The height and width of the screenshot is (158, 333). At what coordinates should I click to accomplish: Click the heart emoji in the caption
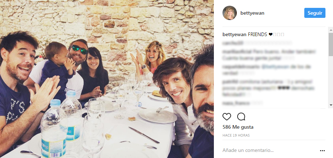tap(271, 35)
